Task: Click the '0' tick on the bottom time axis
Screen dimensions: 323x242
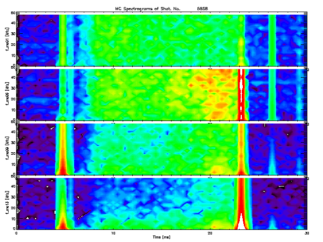Action: [x=17, y=232]
